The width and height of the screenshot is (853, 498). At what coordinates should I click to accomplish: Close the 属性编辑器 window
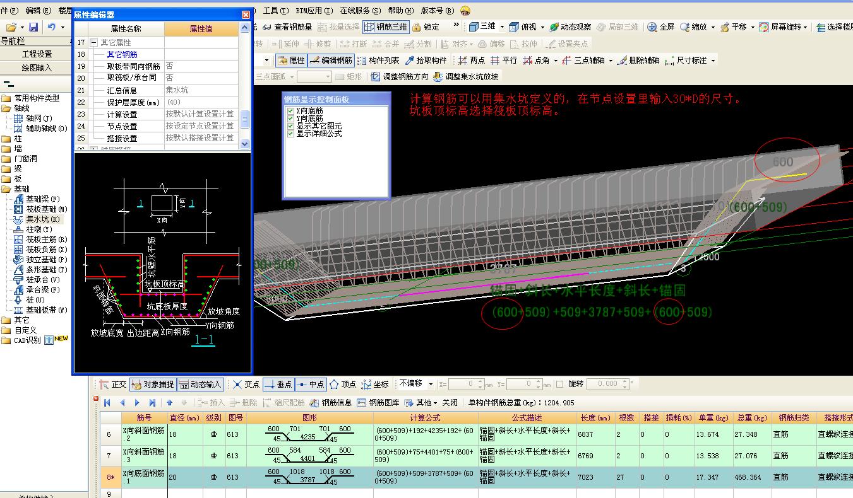point(246,14)
